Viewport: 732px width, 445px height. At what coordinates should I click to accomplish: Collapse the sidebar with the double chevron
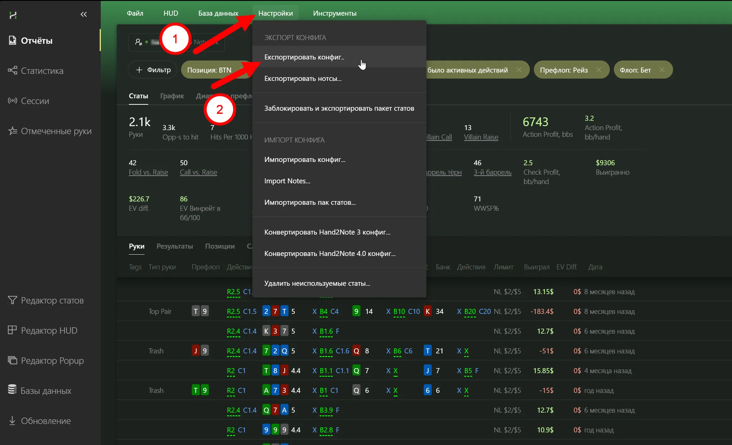click(84, 14)
